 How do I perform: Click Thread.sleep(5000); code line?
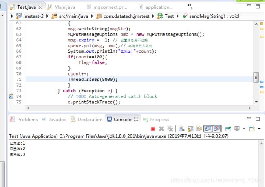[93, 79]
